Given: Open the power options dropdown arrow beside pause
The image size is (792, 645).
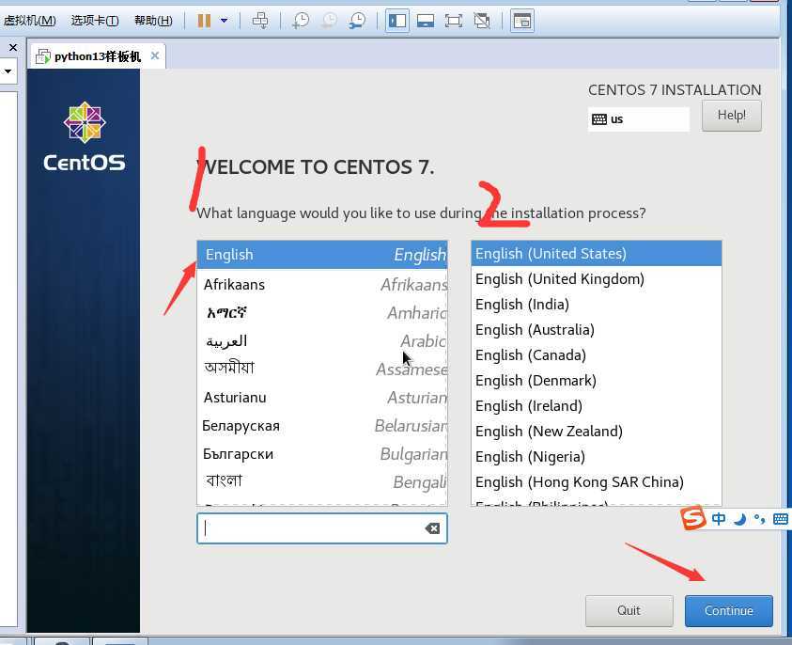Looking at the screenshot, I should click(x=224, y=21).
